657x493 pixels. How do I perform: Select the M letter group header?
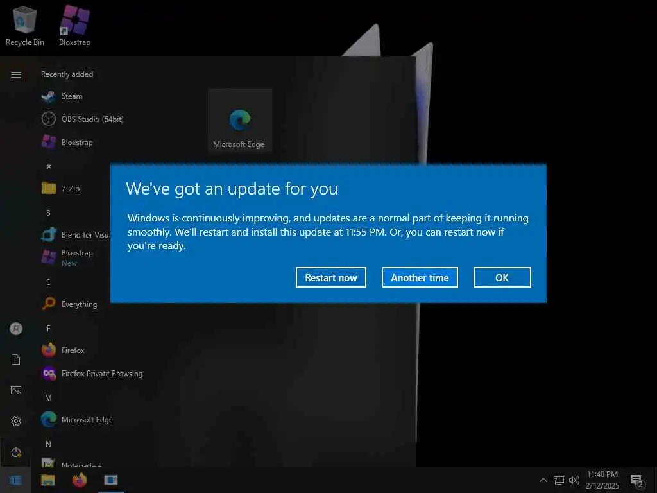coord(48,397)
